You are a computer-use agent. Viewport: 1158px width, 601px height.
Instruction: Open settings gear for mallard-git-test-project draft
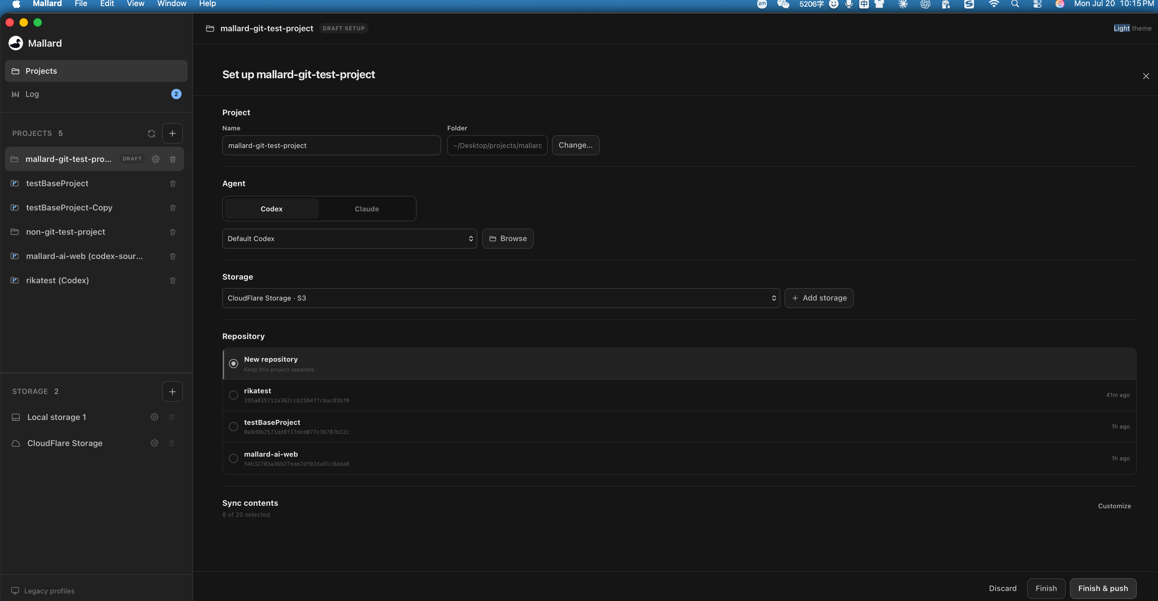pyautogui.click(x=155, y=159)
